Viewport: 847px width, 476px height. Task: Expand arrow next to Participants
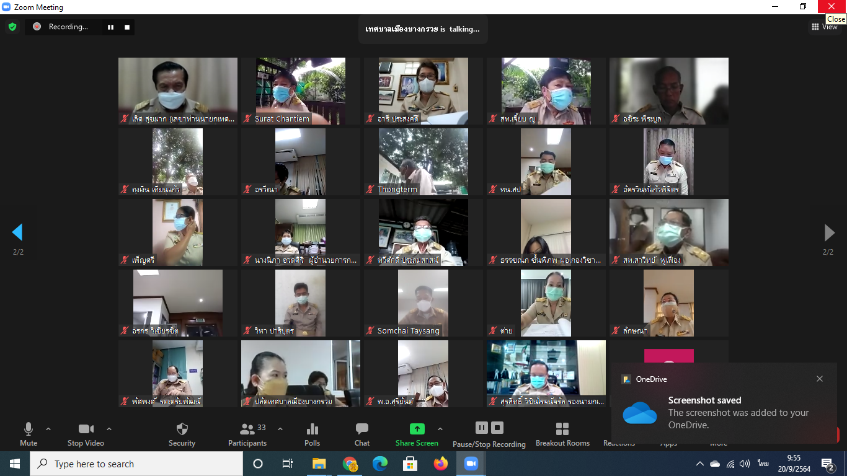click(x=280, y=429)
